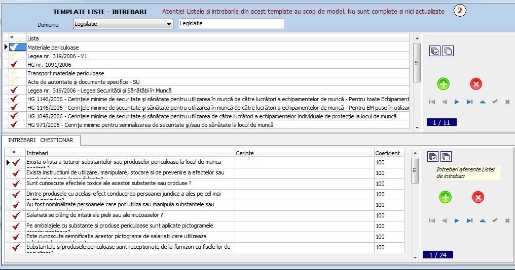This screenshot has width=515, height=270.
Task: Toggle the checkmark for Transport materiale periculoase
Action: click(14, 73)
